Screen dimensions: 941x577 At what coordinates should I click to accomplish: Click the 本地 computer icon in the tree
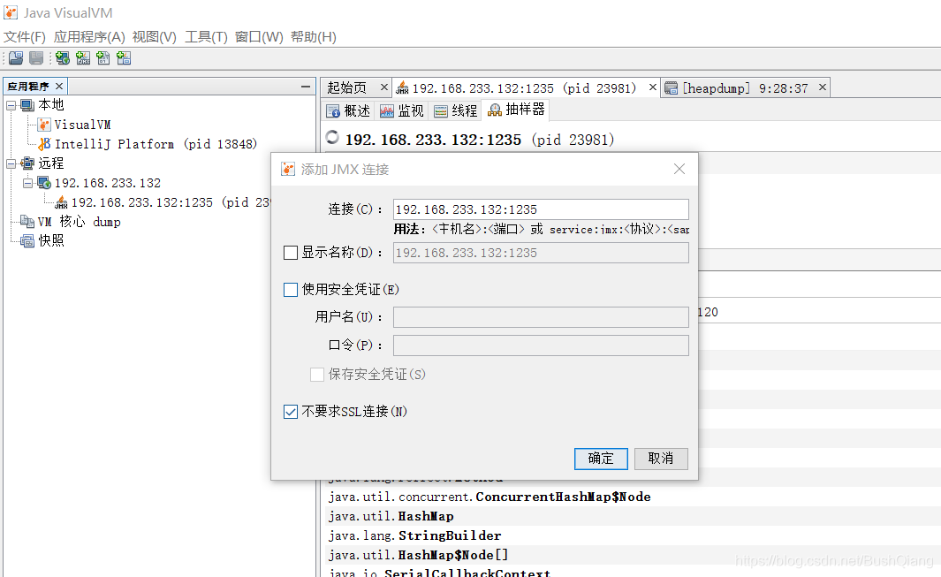(27, 105)
